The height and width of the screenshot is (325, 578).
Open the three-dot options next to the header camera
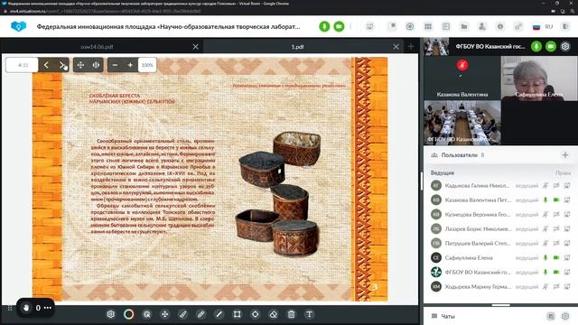(x=350, y=26)
